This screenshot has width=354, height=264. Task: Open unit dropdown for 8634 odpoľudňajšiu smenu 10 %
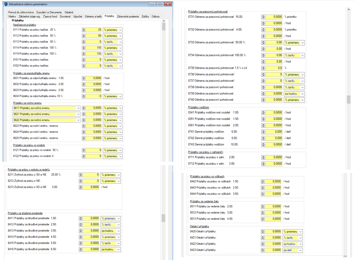click(x=120, y=96)
